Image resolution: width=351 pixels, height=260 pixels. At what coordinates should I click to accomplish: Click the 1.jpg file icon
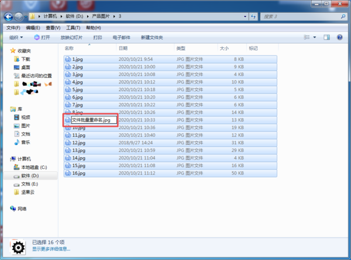[68, 59]
